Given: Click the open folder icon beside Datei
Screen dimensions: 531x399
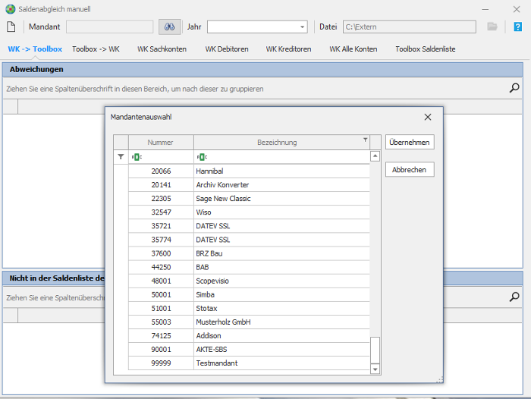Looking at the screenshot, I should (x=492, y=27).
